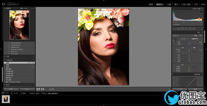Set navigator zoom to 1:1
Screen dimensions: 207x106
click(x=29, y=8)
